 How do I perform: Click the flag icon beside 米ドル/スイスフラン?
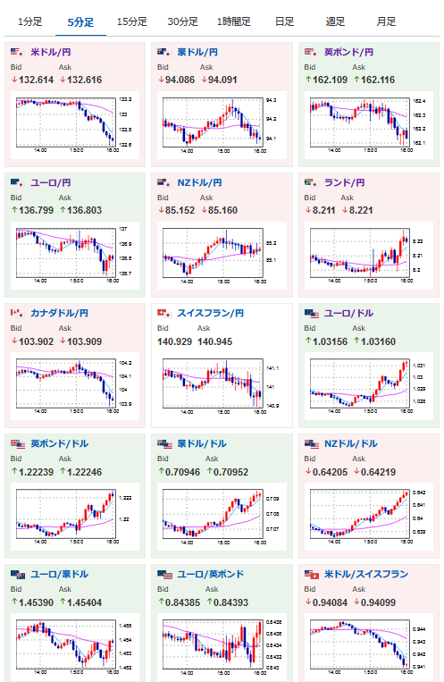[x=312, y=575]
